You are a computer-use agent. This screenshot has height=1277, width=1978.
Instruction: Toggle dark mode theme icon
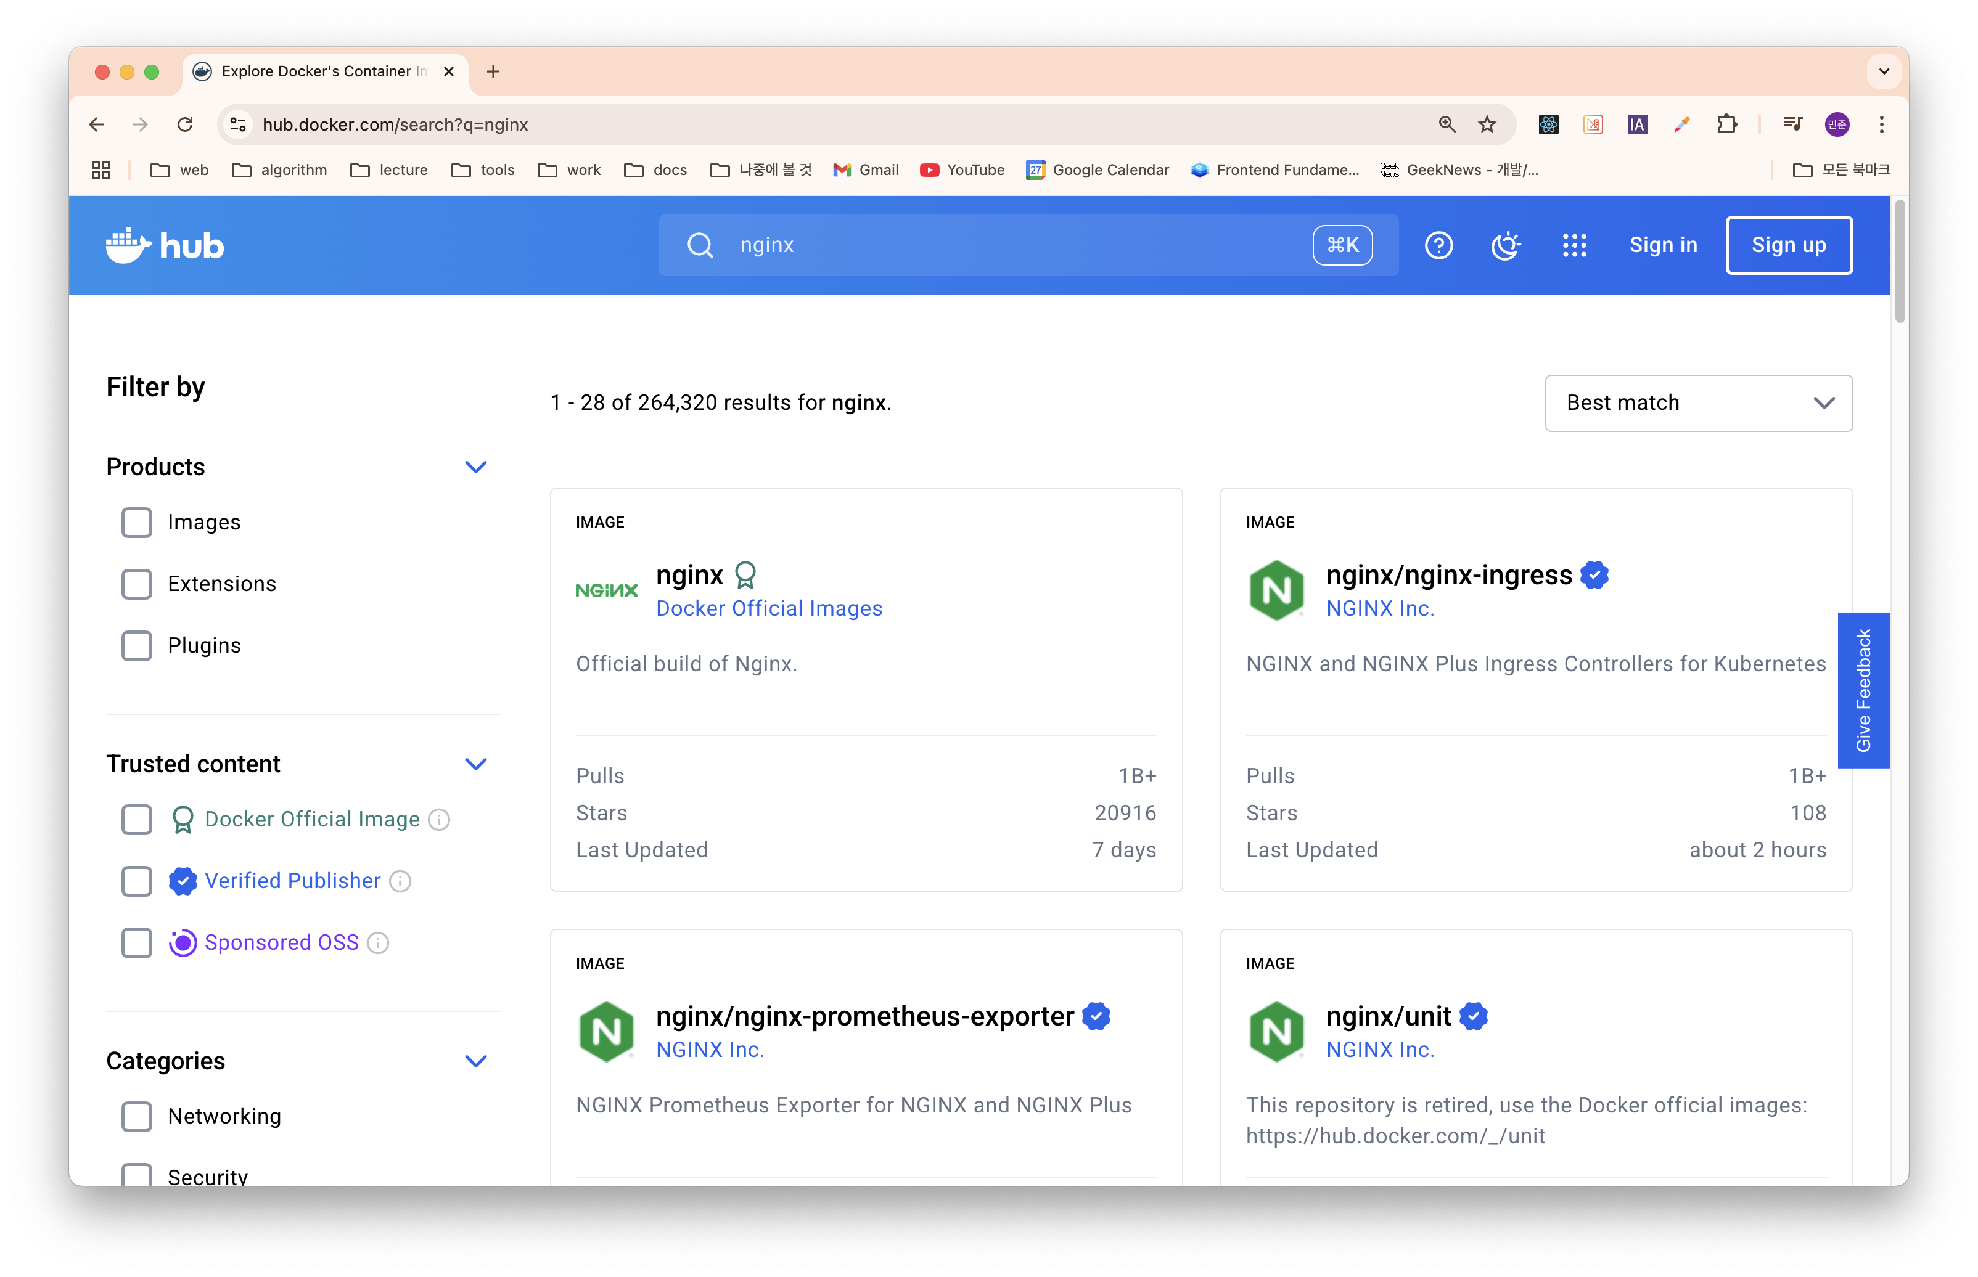coord(1504,245)
